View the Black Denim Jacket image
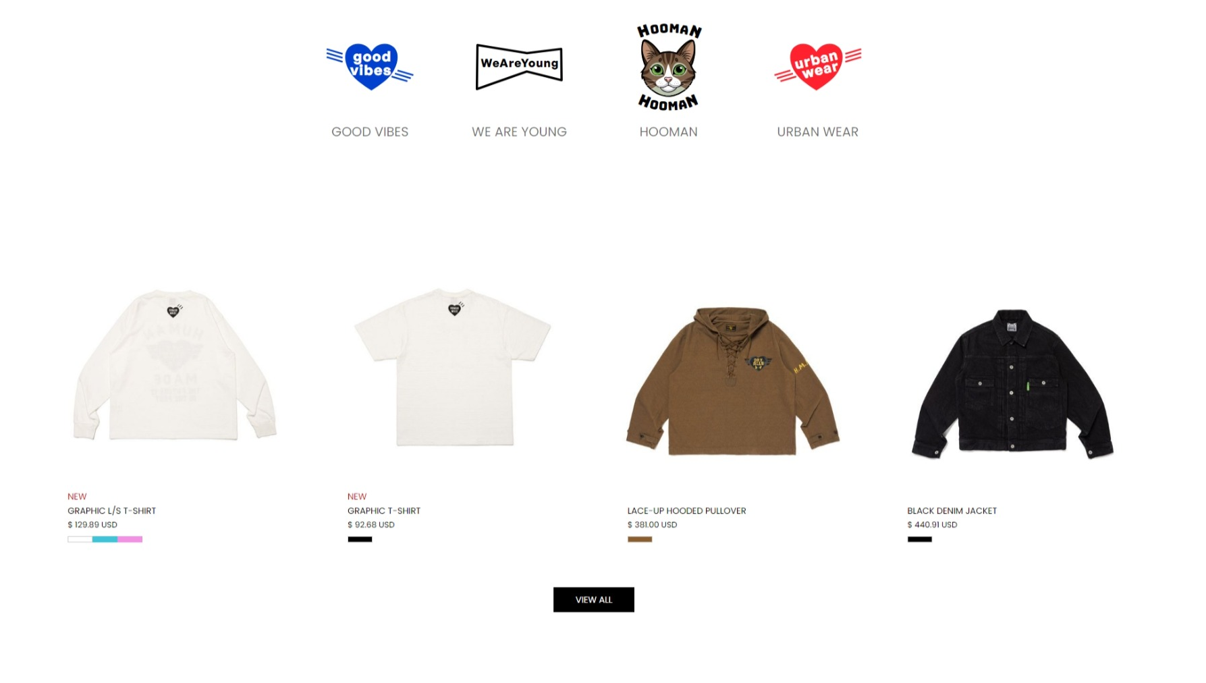Screen dimensions: 1206x683 pos(1012,383)
